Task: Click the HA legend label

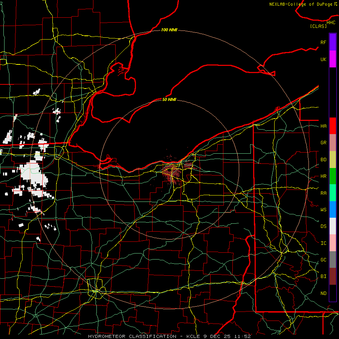Action: 323,126
